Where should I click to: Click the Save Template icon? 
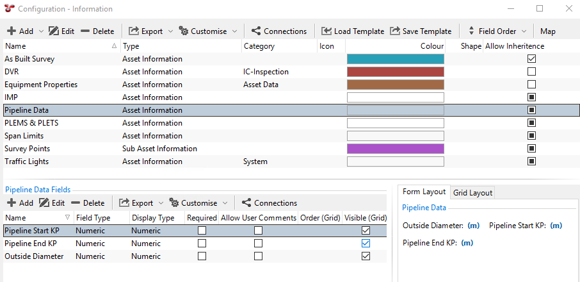tap(395, 31)
